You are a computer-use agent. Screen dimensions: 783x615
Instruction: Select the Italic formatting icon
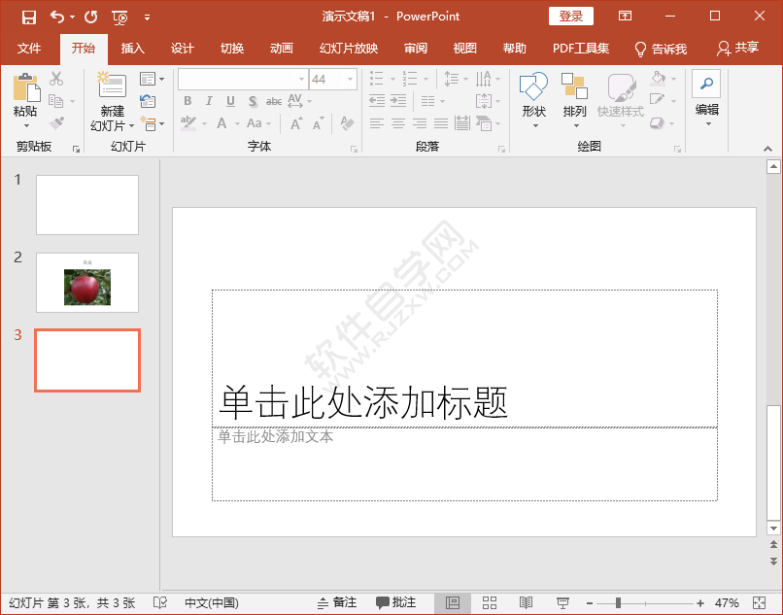pos(209,101)
